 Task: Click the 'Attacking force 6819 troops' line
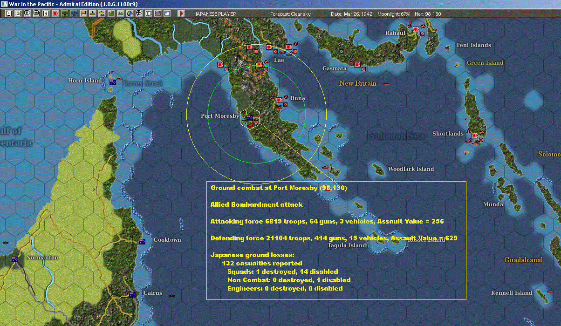click(327, 221)
